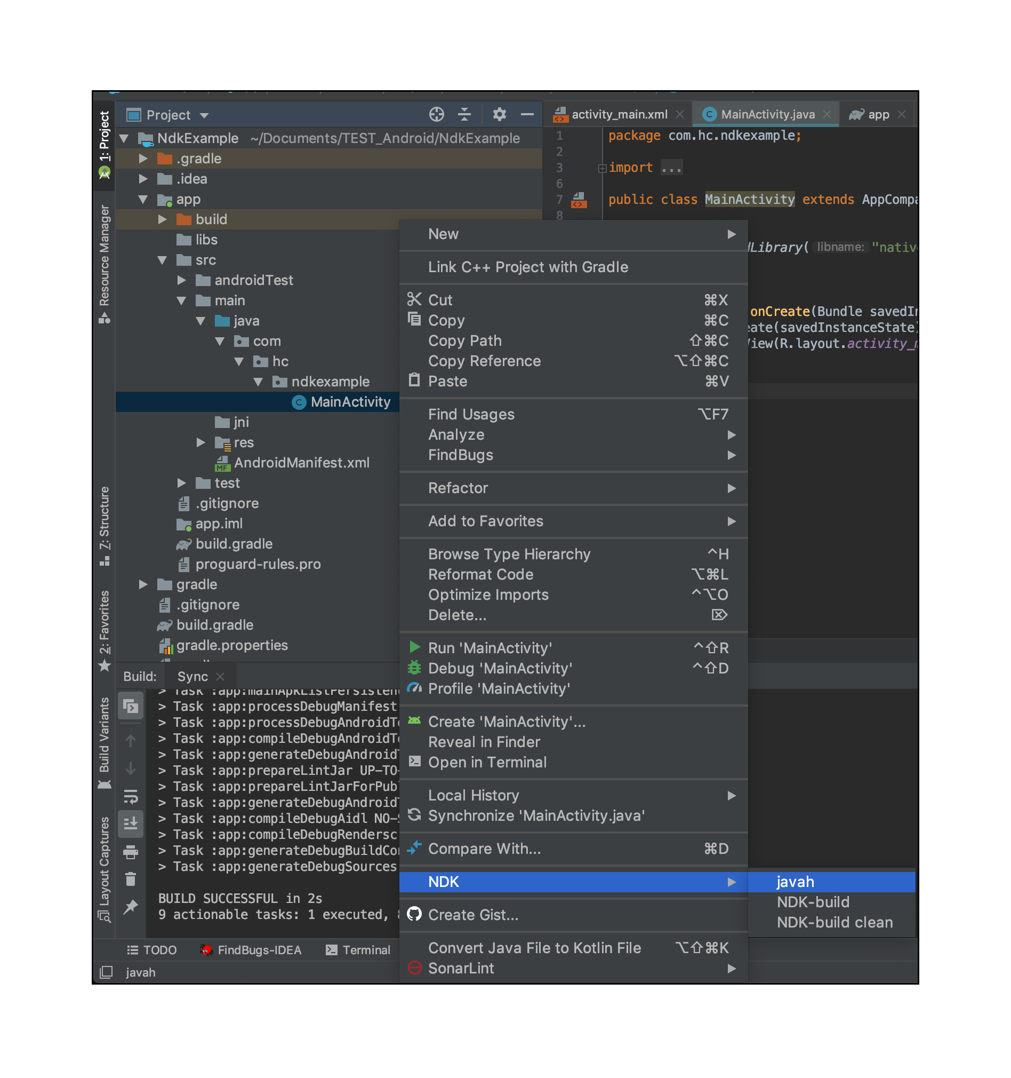1011x1078 pixels.
Task: Collapse the src folder
Action: click(162, 260)
